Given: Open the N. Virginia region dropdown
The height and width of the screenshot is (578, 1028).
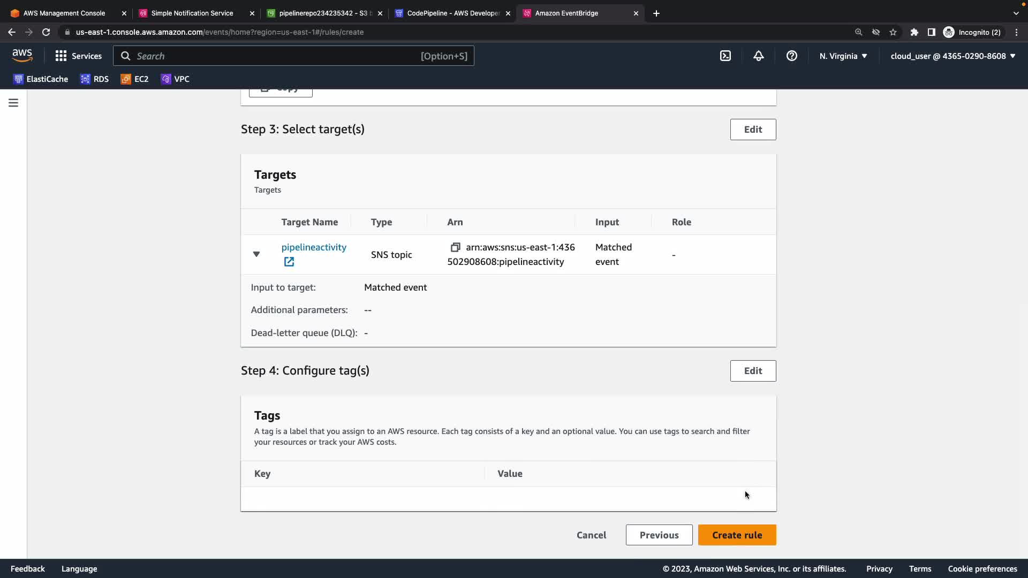Looking at the screenshot, I should point(843,56).
